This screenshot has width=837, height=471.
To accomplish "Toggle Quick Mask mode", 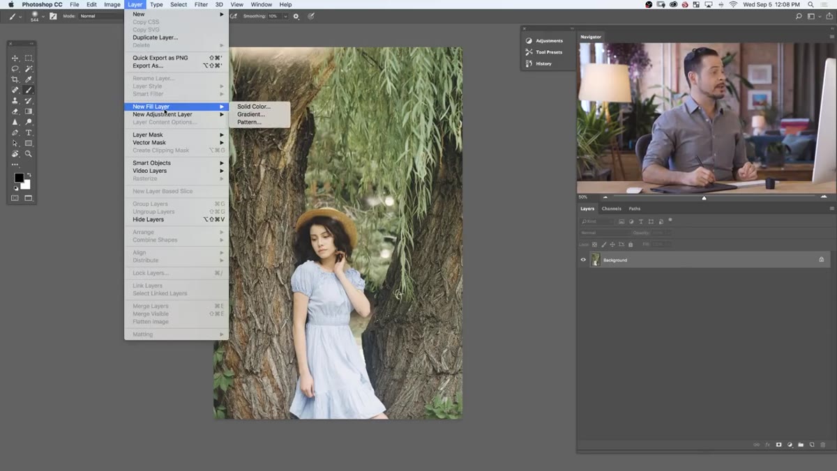I will [15, 198].
